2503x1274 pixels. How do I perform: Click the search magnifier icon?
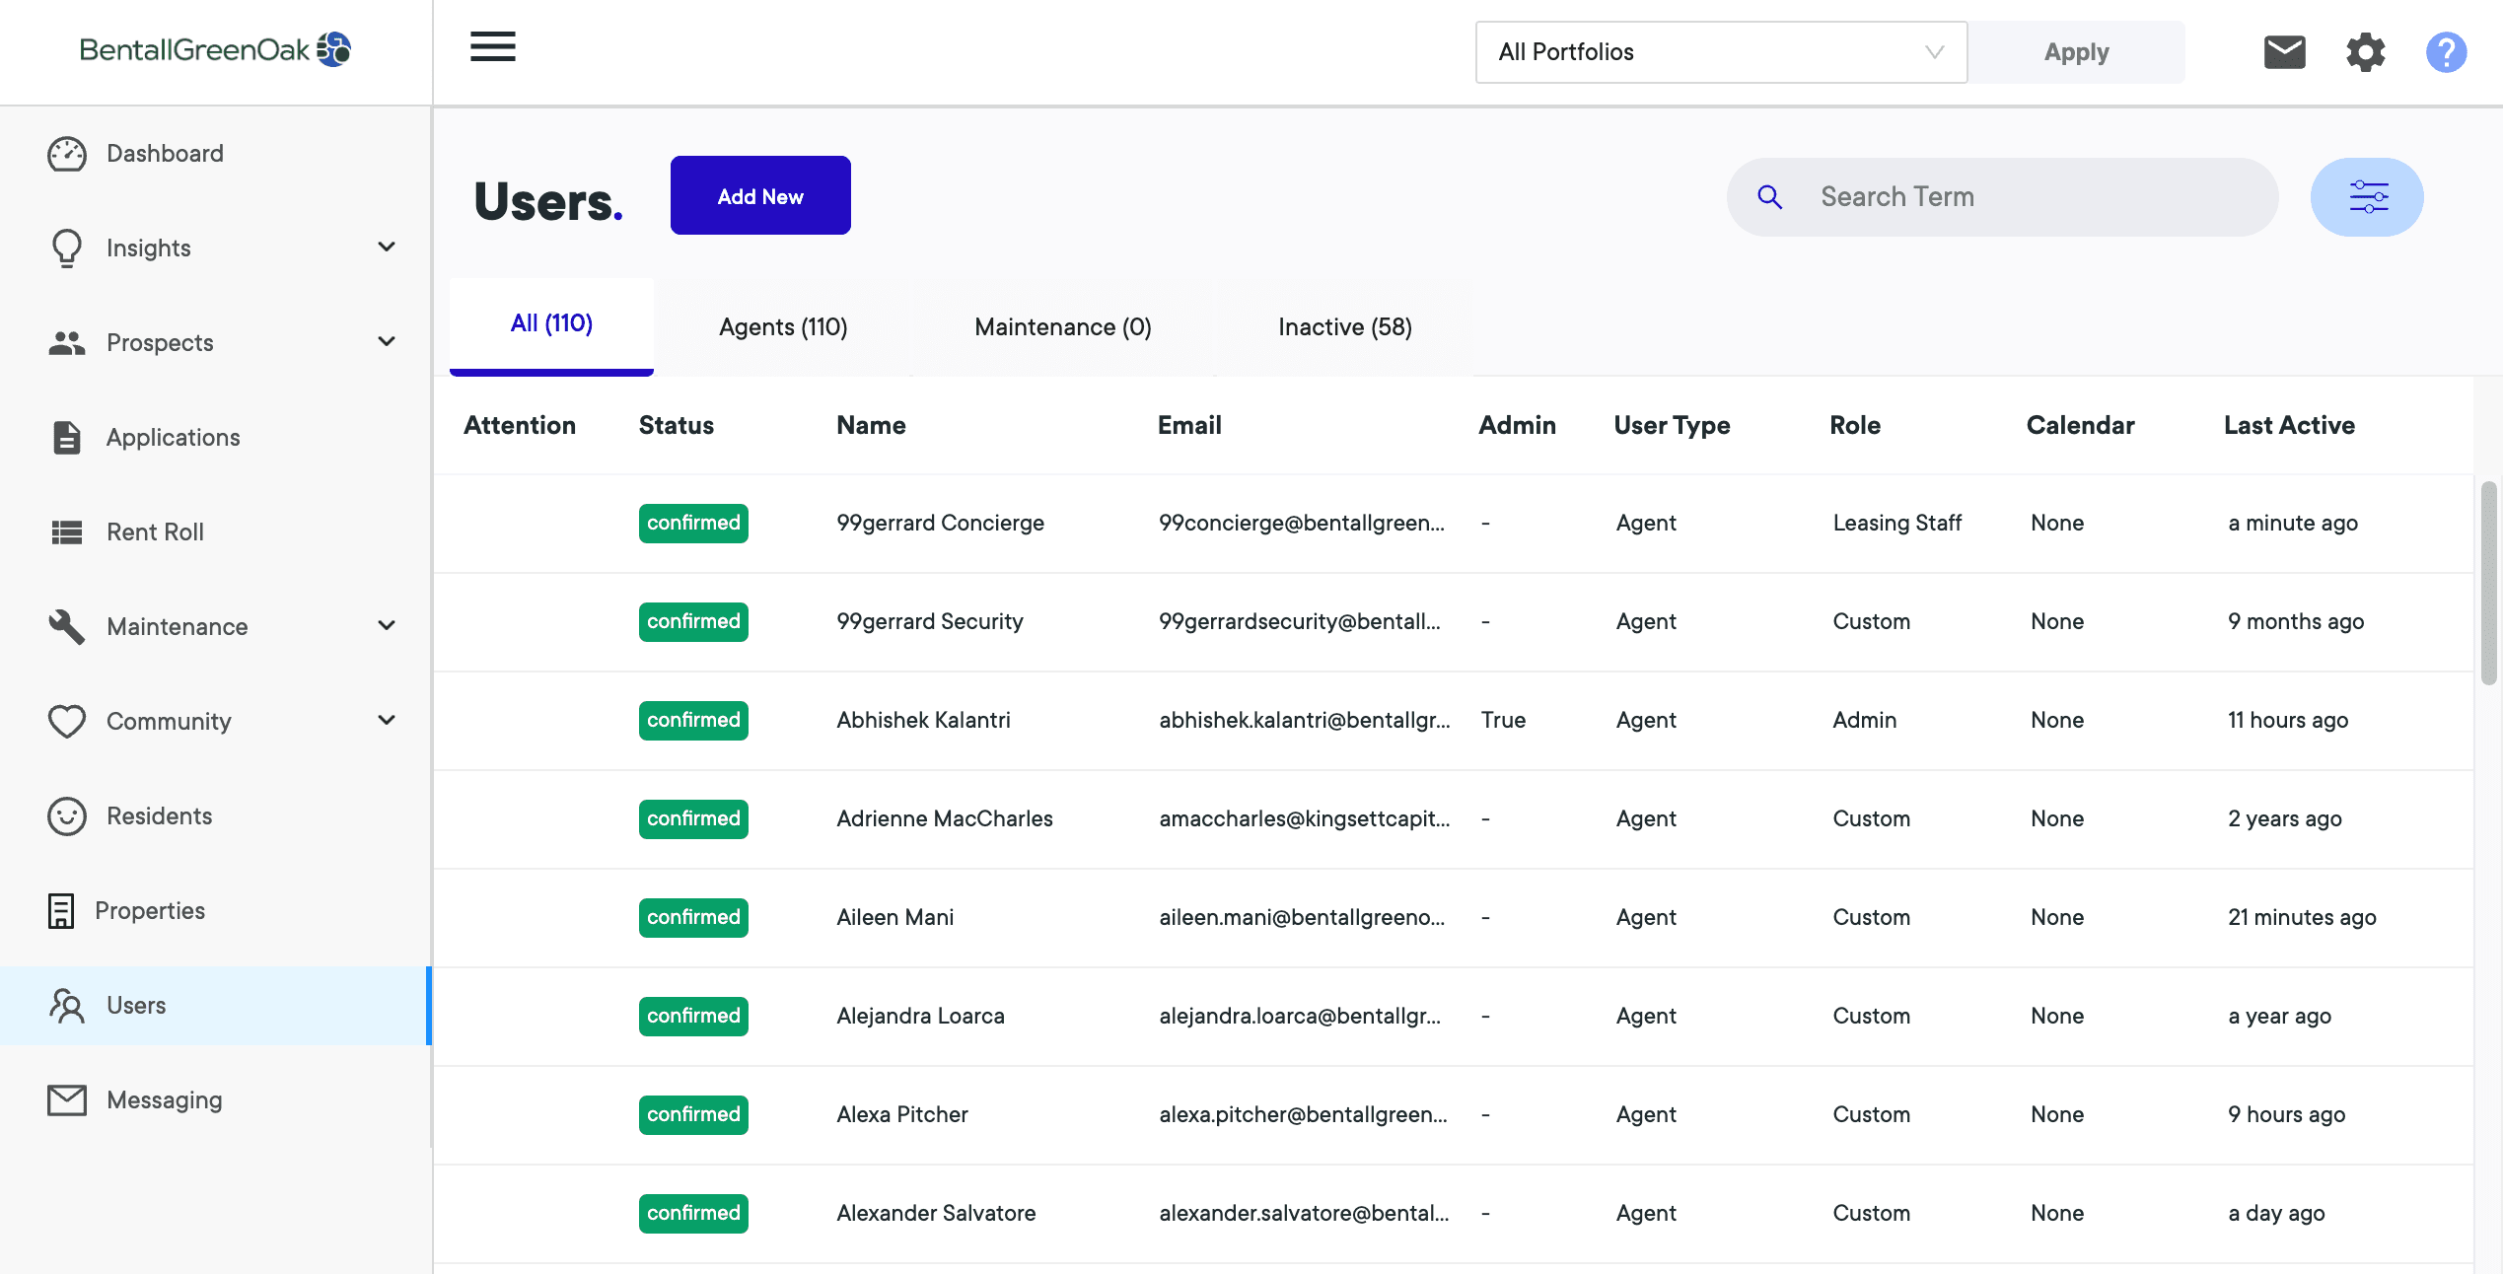pos(1770,196)
